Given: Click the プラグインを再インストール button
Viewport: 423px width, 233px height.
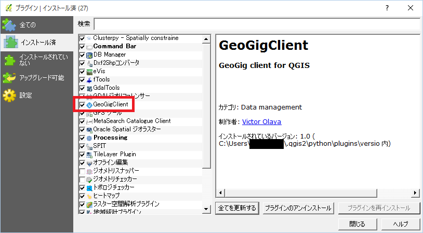Looking at the screenshot, I should pyautogui.click(x=379, y=208).
